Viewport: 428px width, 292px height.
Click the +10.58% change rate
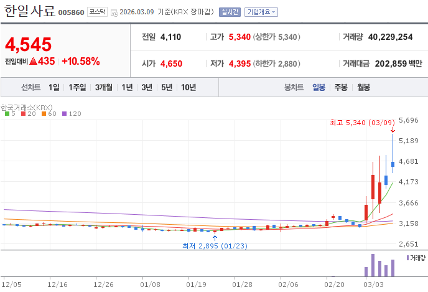[81, 61]
